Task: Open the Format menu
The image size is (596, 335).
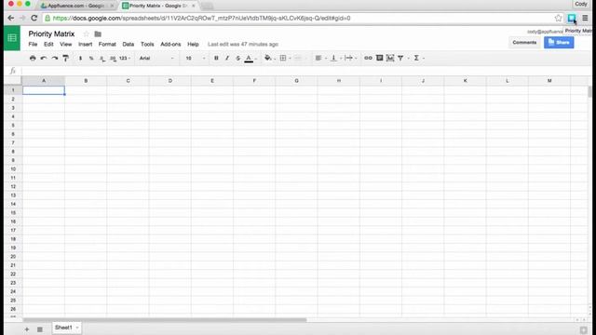Action: coord(107,44)
